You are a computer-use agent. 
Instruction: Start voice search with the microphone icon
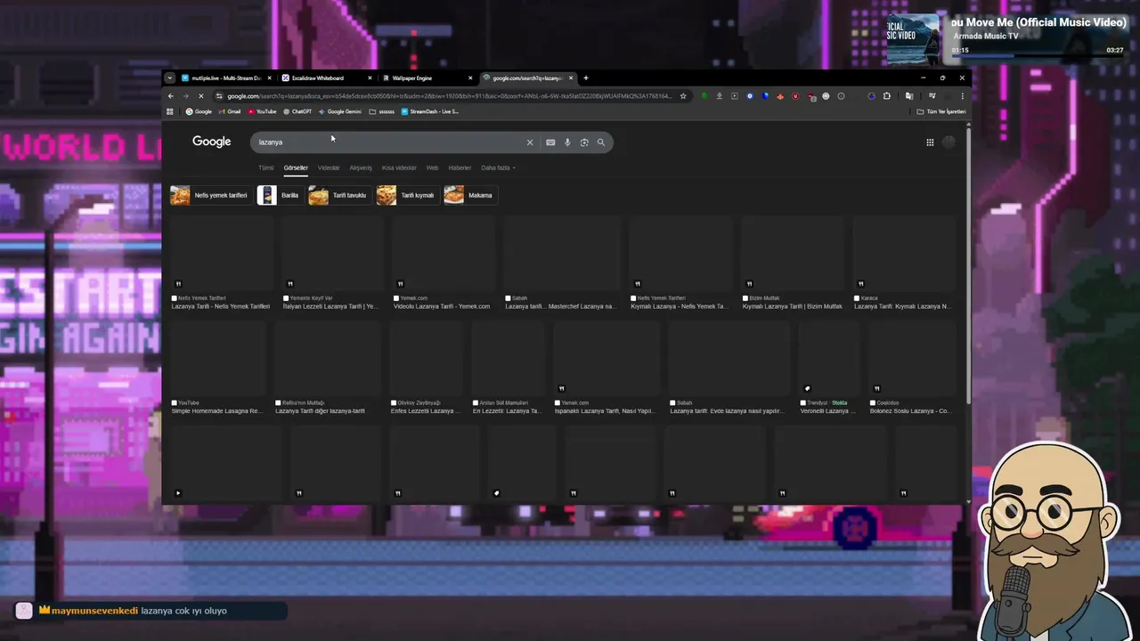567,142
